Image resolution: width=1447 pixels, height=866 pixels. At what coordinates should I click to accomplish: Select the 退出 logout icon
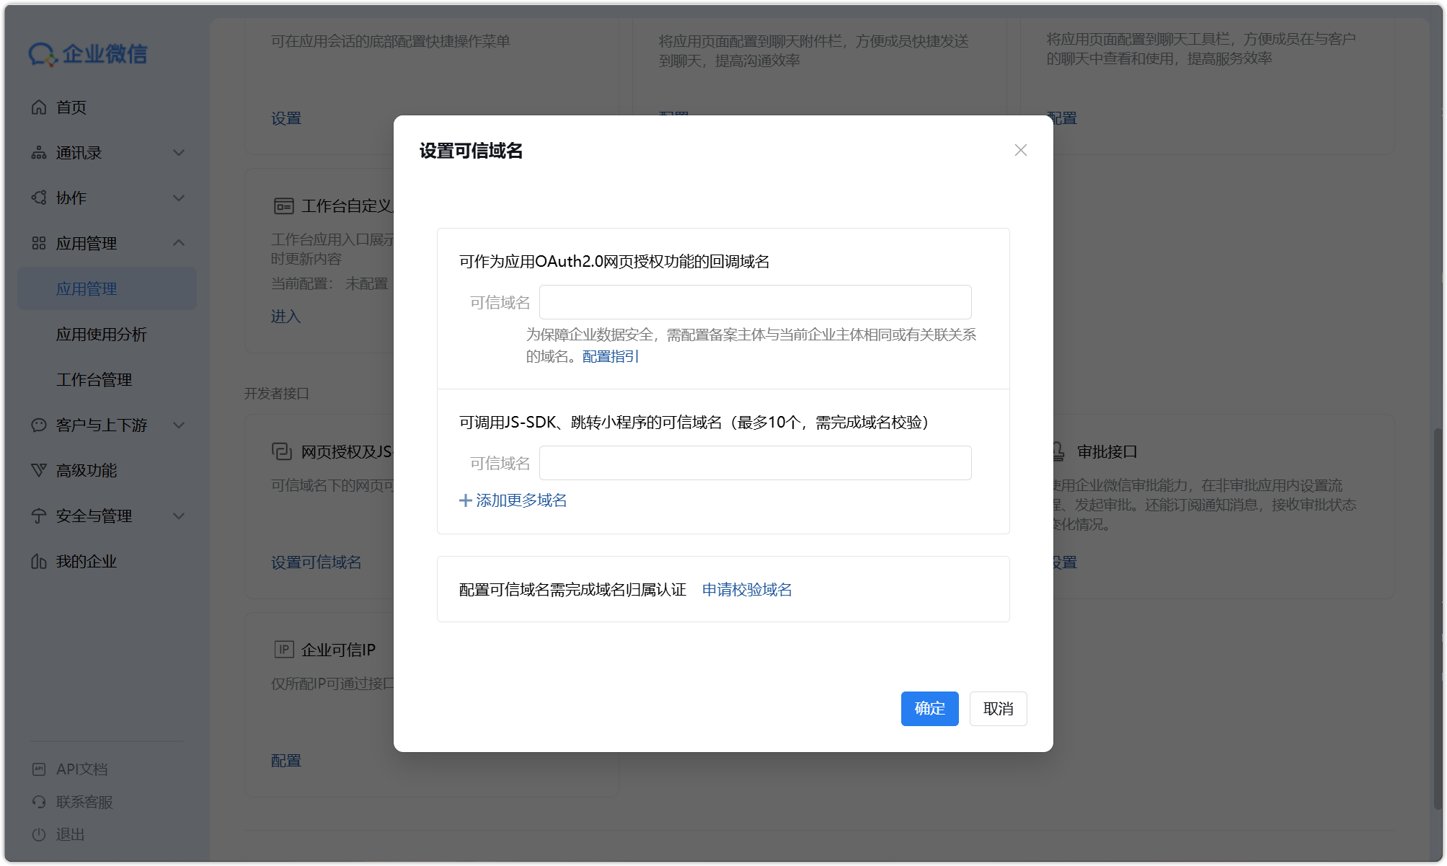coord(38,834)
